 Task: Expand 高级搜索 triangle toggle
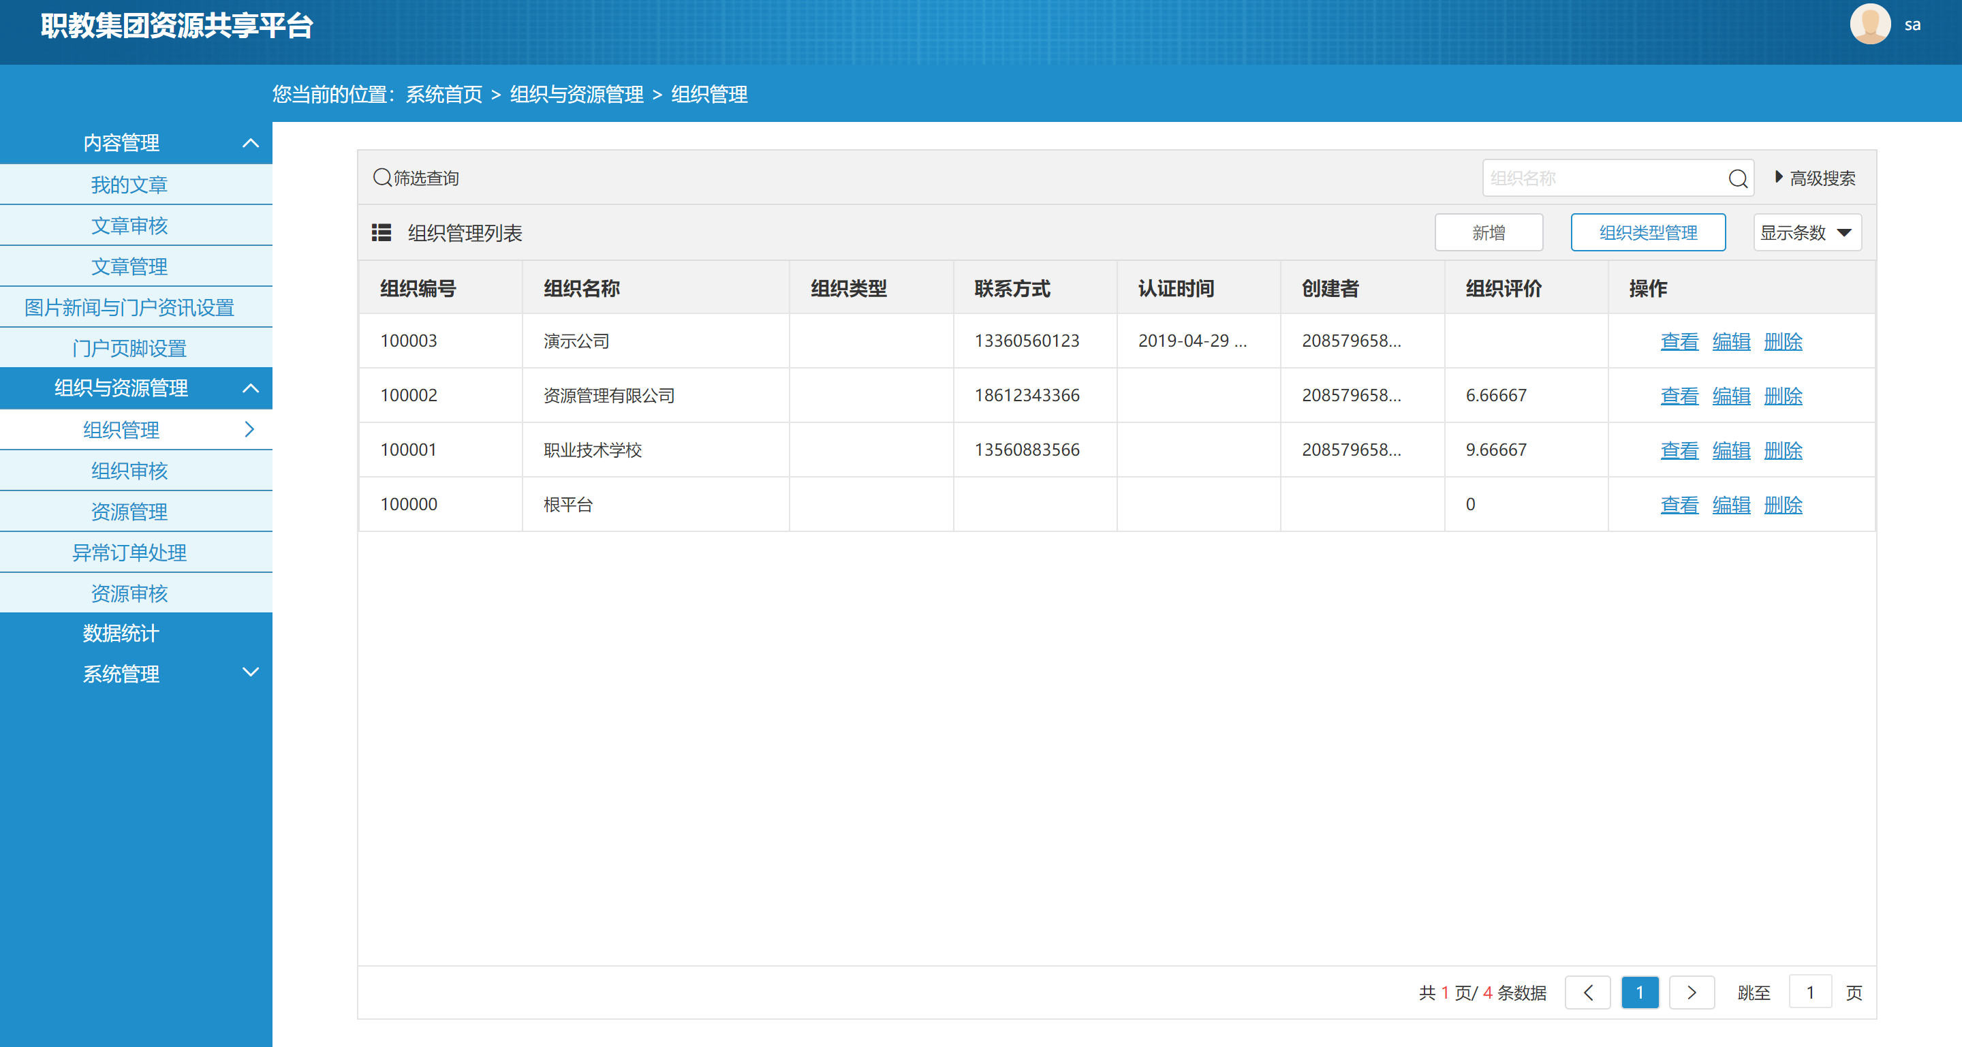(x=1779, y=176)
